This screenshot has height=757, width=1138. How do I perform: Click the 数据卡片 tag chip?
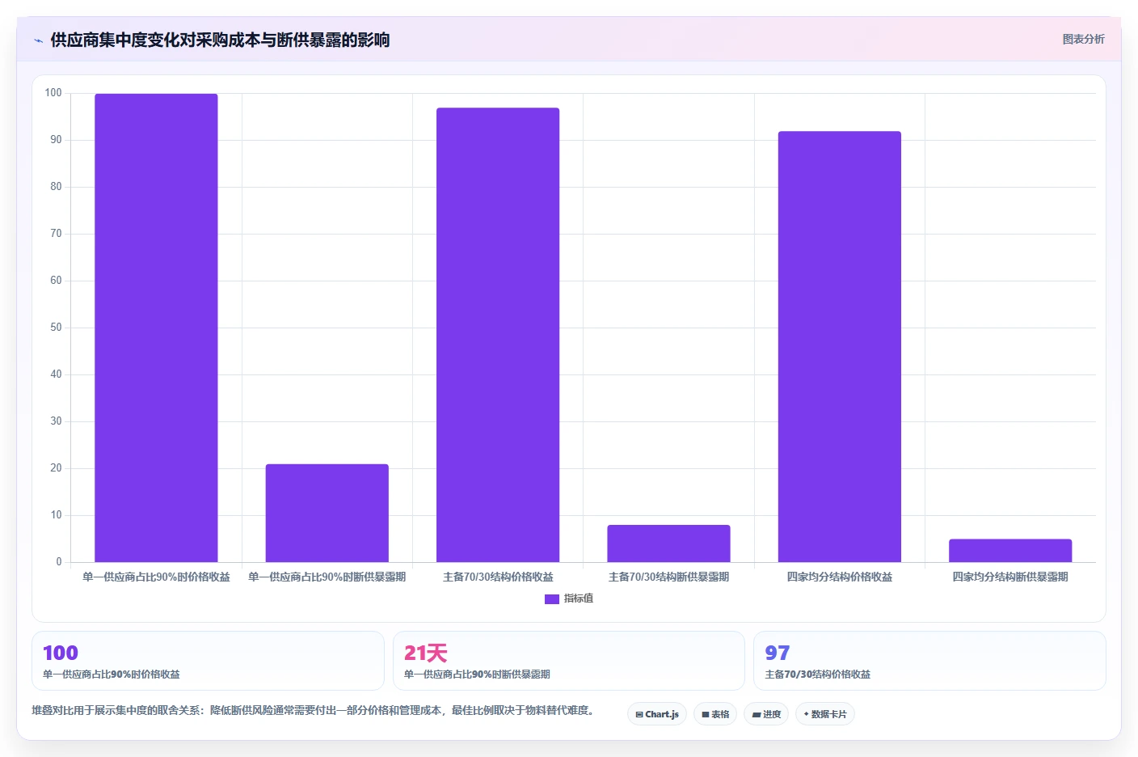coord(825,714)
